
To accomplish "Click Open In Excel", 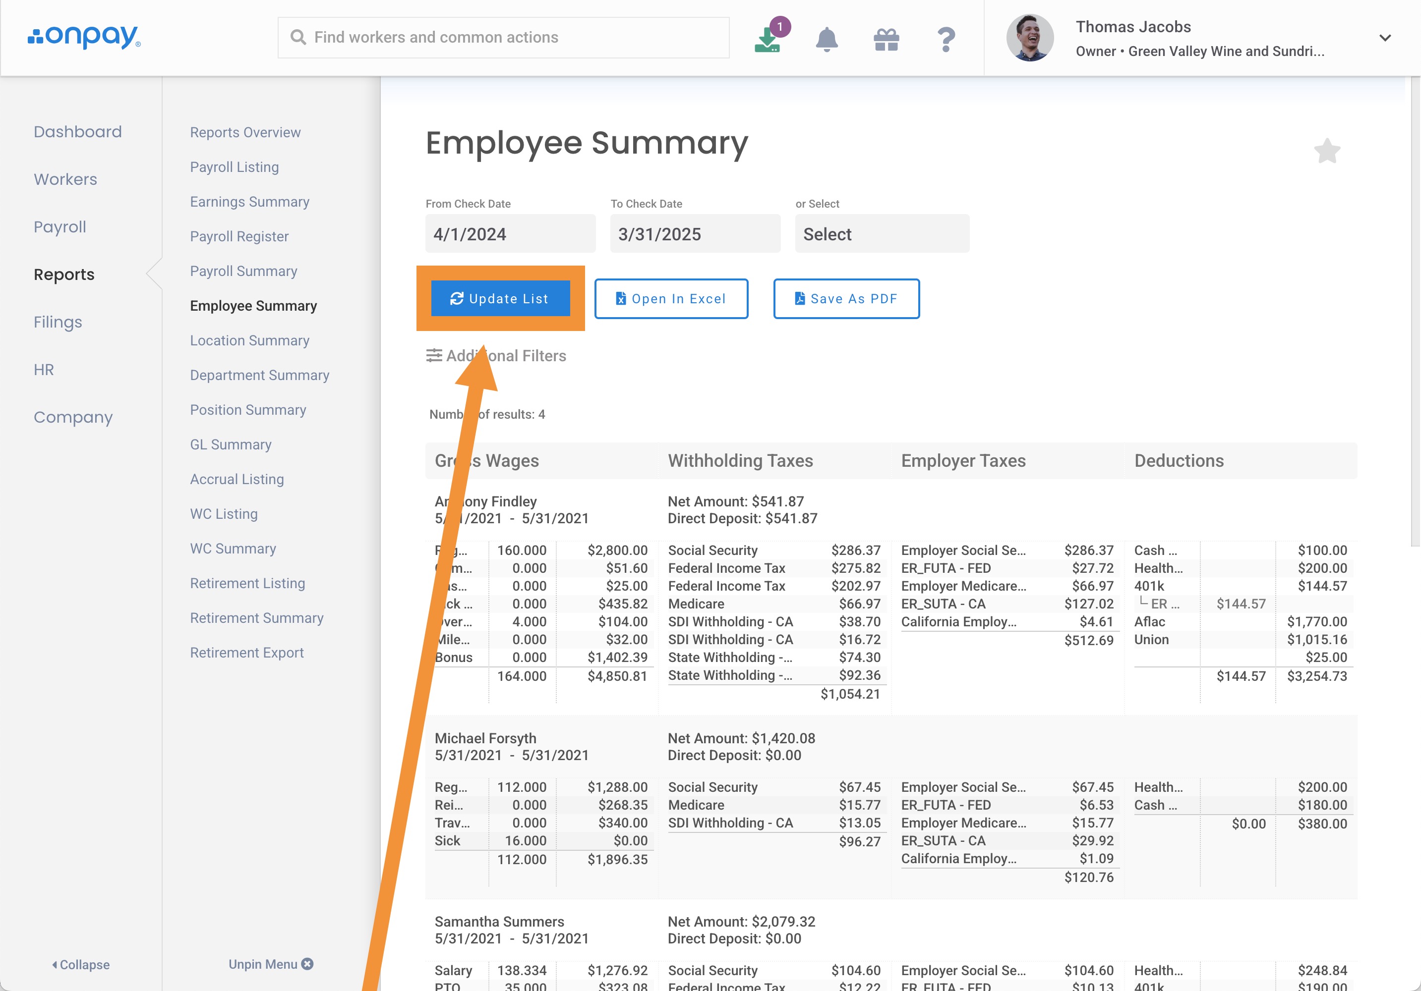I will pyautogui.click(x=671, y=299).
